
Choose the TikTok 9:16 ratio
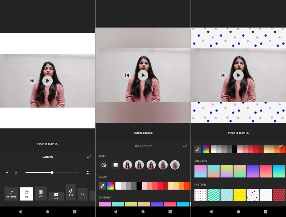click(x=71, y=192)
